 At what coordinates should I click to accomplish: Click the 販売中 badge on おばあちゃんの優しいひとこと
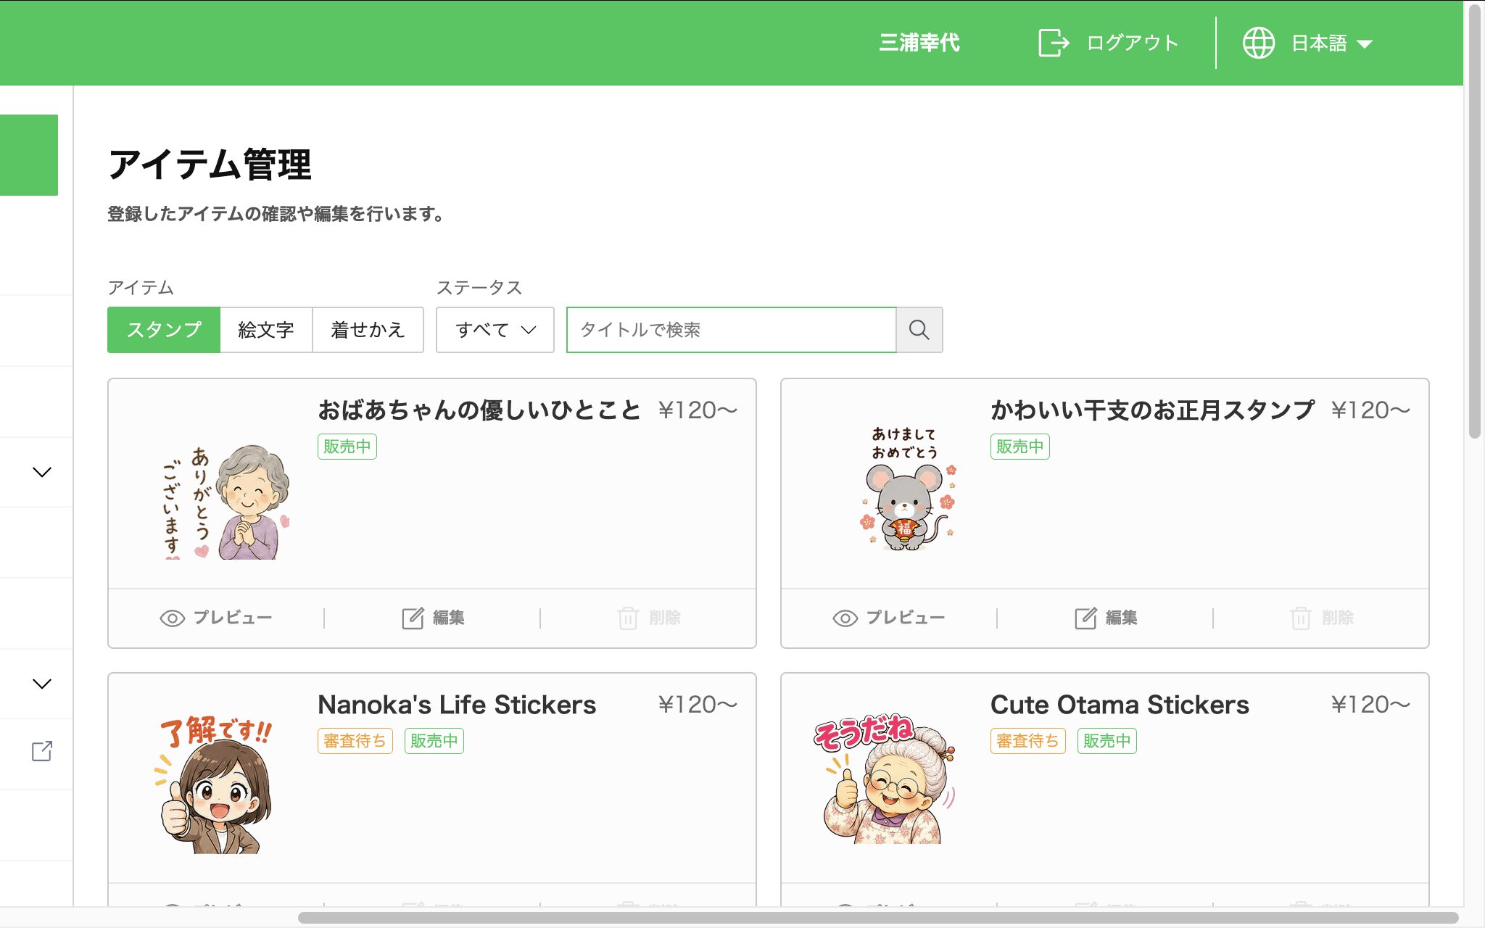(347, 447)
